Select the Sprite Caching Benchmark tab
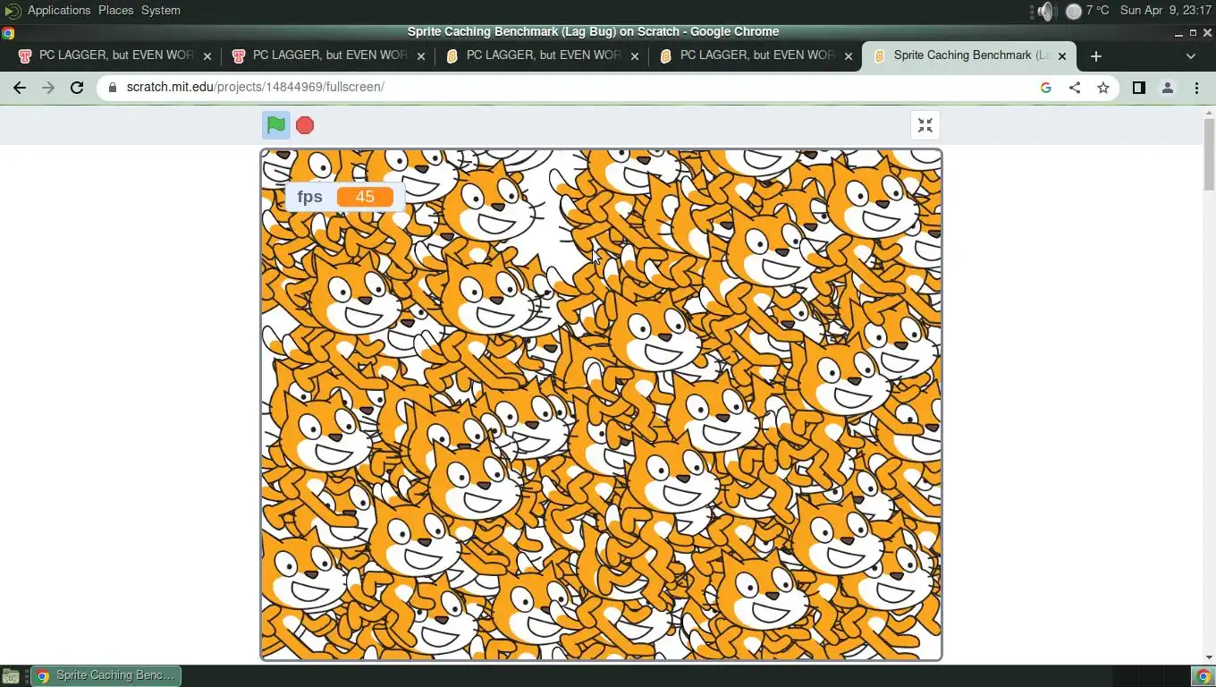Viewport: 1216px width, 687px height. point(970,55)
